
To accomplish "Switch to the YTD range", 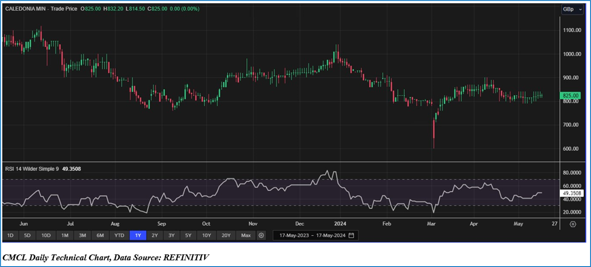I will click(x=119, y=235).
